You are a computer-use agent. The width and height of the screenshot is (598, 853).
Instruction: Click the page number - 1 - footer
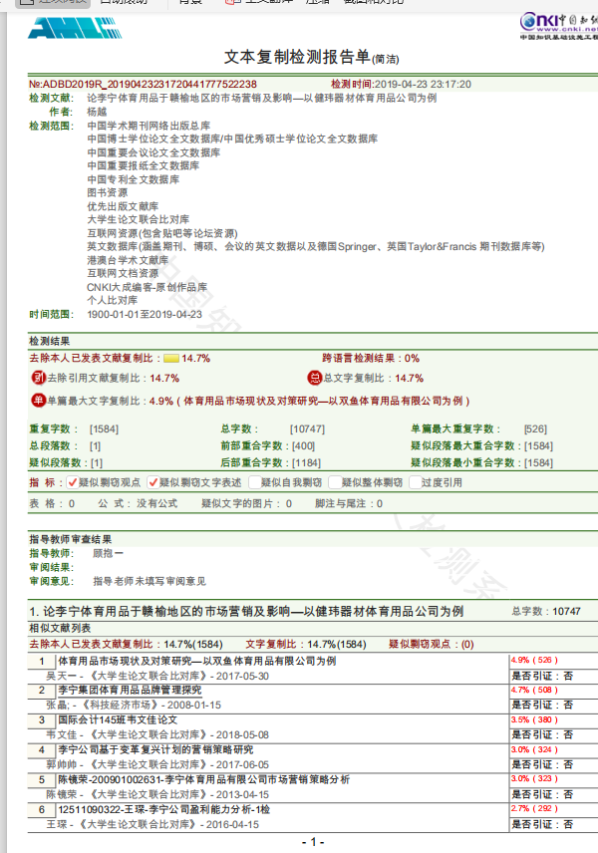point(313,842)
